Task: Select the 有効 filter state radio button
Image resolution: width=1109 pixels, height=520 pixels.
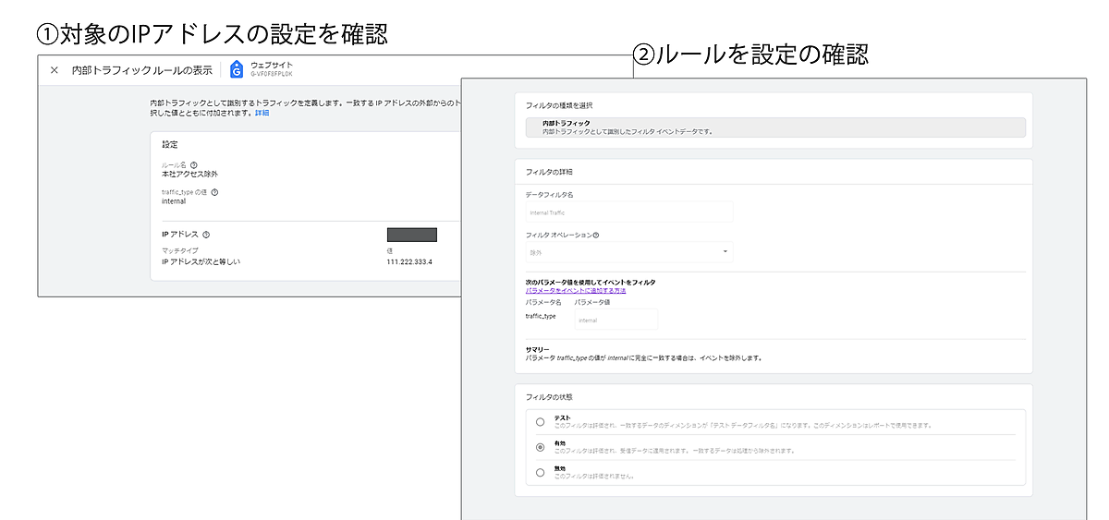Action: (541, 447)
